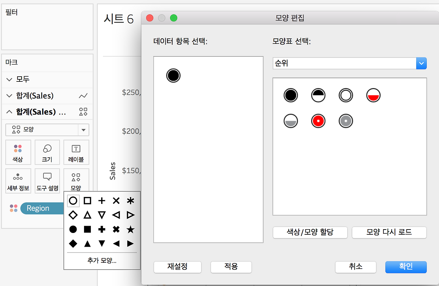This screenshot has width=439, height=286.
Task: Click the bottom-half red circle shape
Action: pos(373,95)
